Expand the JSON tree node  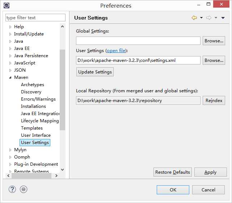[10, 71]
